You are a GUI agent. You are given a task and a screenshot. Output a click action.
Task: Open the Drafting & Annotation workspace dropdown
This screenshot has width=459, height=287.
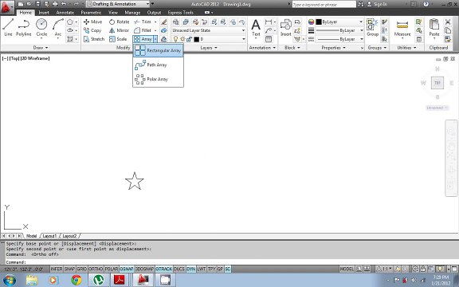click(x=118, y=4)
